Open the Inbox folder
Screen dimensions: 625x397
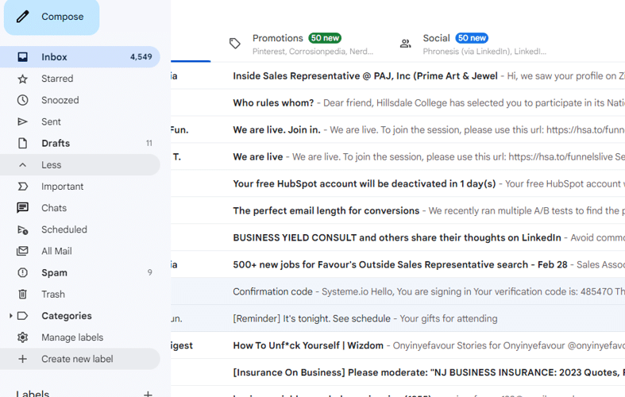55,57
